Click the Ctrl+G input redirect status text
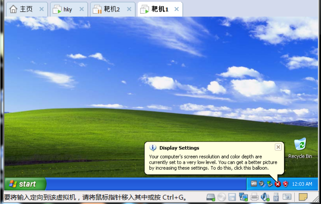This screenshot has height=204, width=321. click(95, 197)
